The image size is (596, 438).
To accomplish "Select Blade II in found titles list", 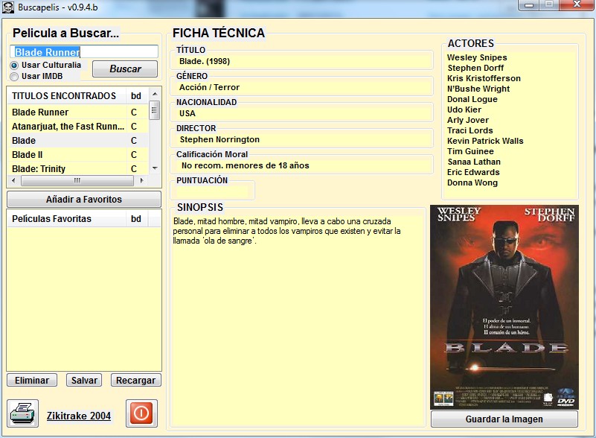I will (78, 154).
